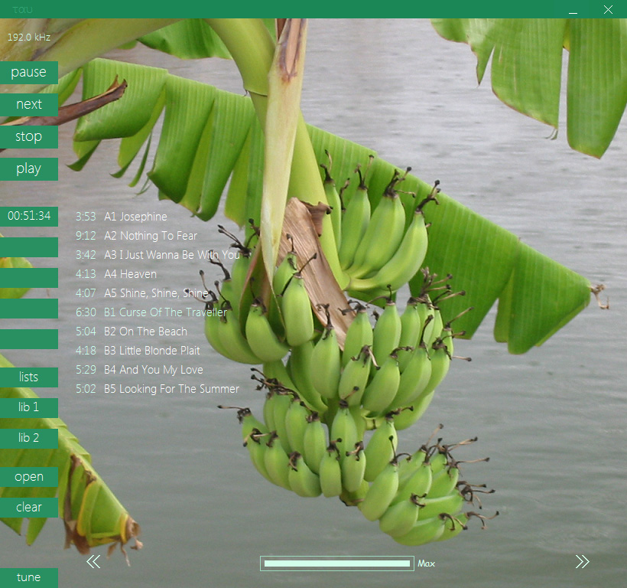The image size is (627, 588).
Task: Switch to lib 2
Action: (x=29, y=439)
